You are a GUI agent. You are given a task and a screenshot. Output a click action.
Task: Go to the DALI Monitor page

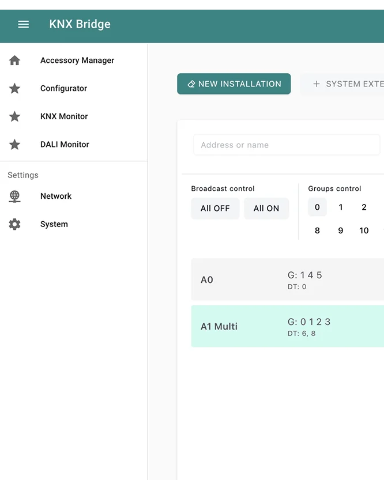[65, 145]
